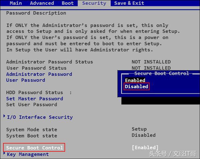Expand Key Management submenu
This screenshot has width=200, height=159.
pos(28,154)
